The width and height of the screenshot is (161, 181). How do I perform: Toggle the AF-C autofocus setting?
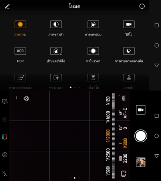point(123,113)
